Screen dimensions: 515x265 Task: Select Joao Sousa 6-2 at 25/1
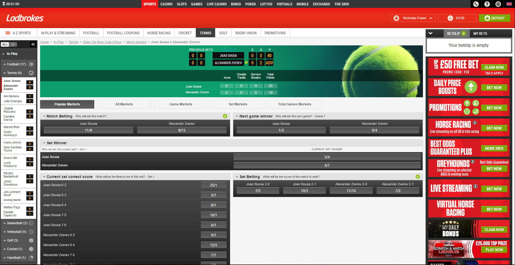[213, 185]
